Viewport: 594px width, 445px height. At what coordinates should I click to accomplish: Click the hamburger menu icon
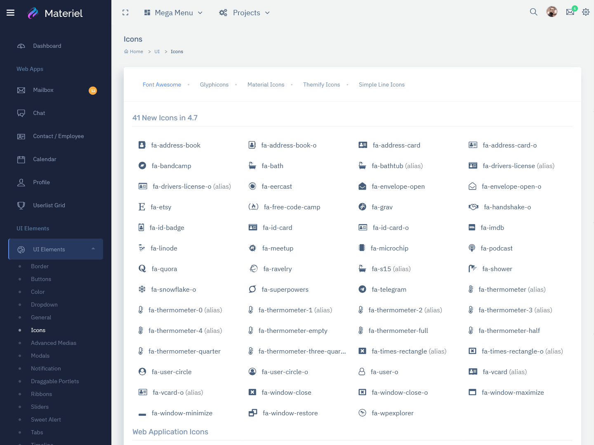[11, 13]
